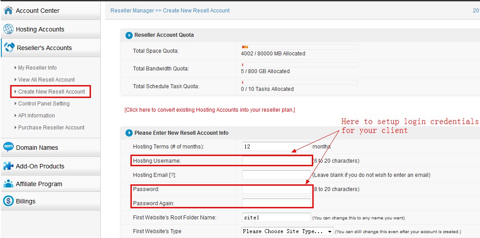Select Create New Resell Account menu item

51,92
